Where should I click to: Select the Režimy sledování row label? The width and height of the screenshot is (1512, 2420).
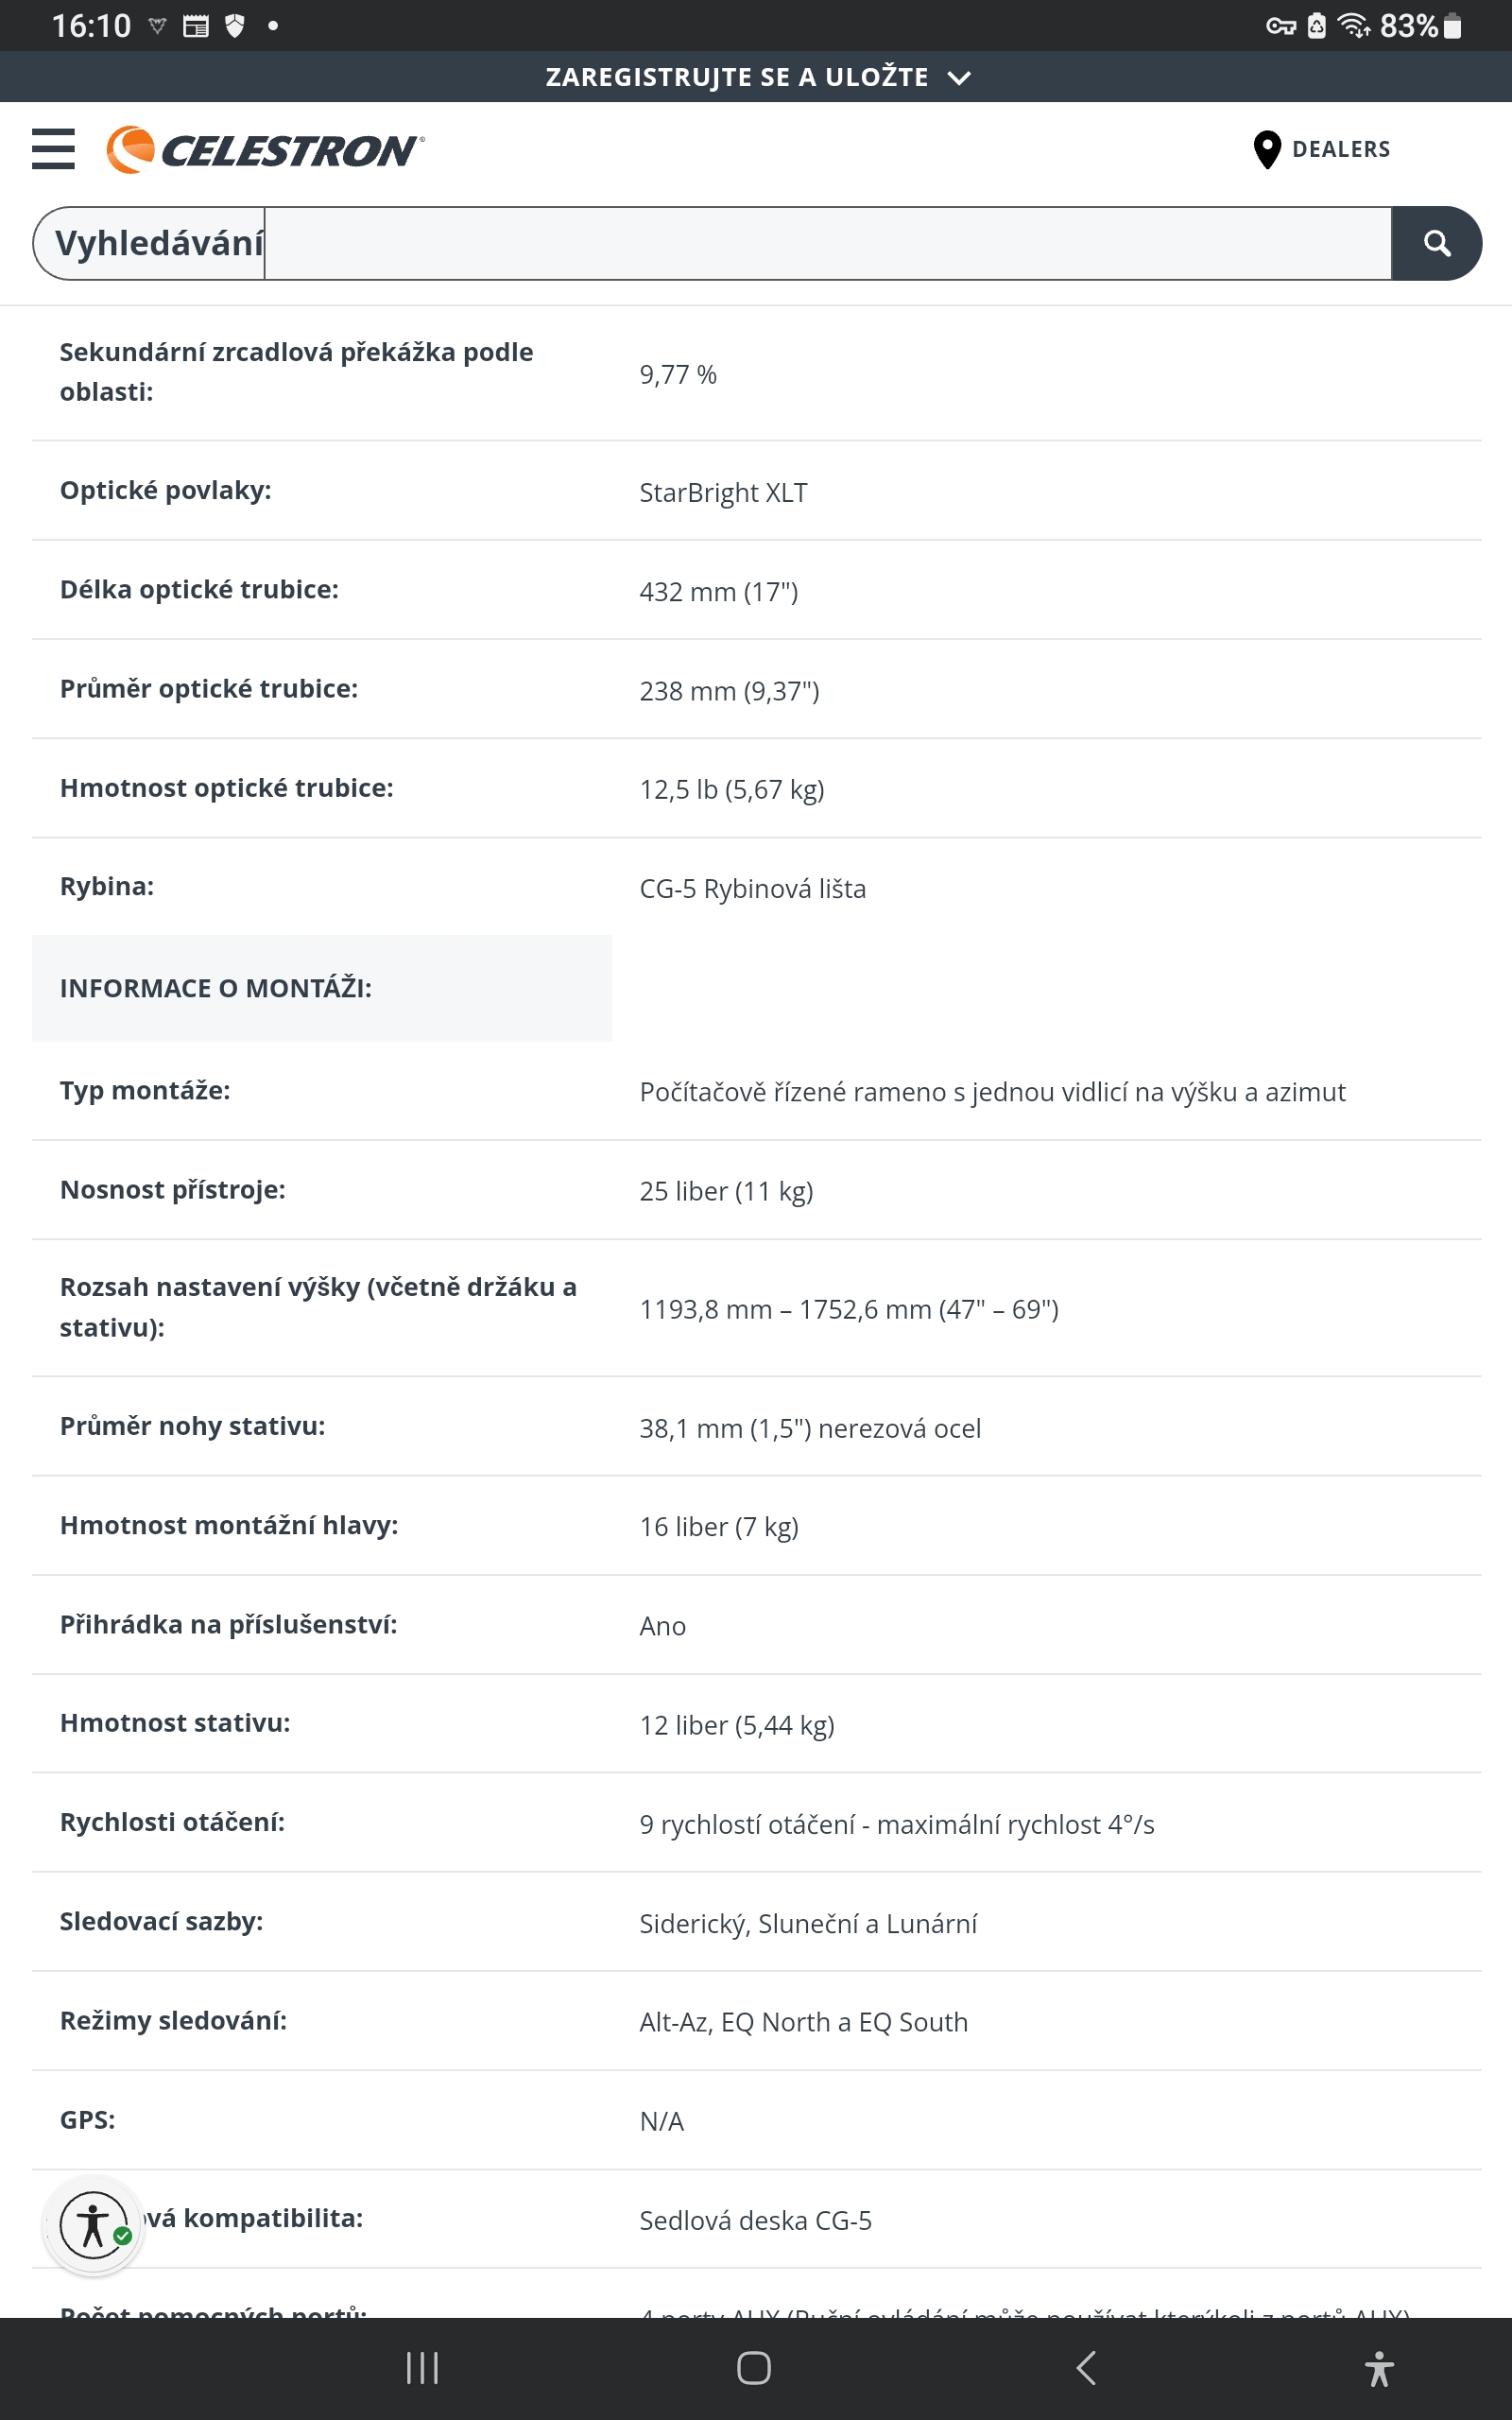[173, 2021]
